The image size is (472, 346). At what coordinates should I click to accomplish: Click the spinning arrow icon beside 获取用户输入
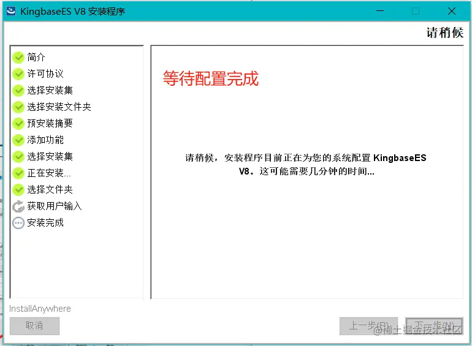pos(18,206)
